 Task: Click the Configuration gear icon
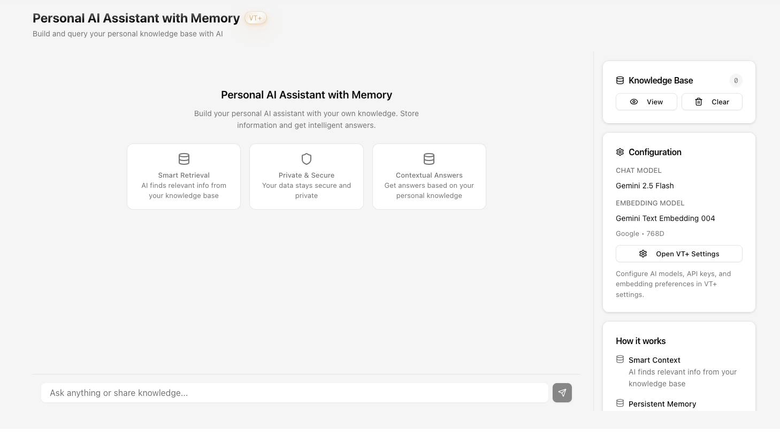(620, 152)
